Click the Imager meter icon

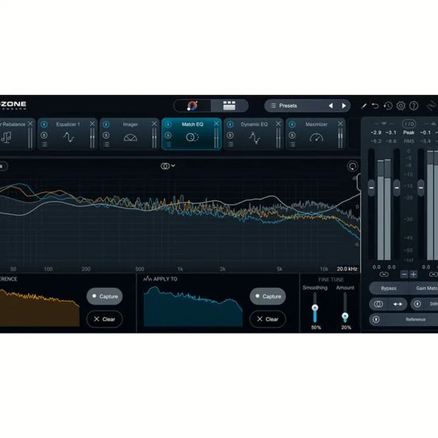130,137
